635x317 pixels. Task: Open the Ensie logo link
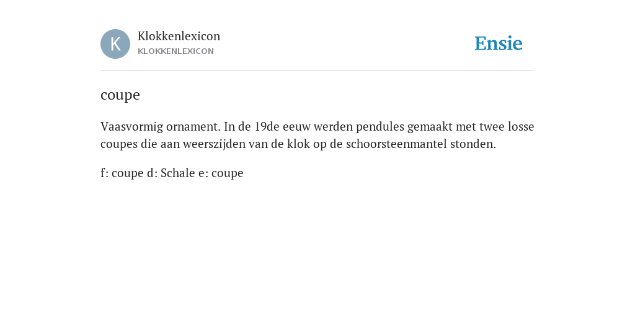click(x=499, y=43)
